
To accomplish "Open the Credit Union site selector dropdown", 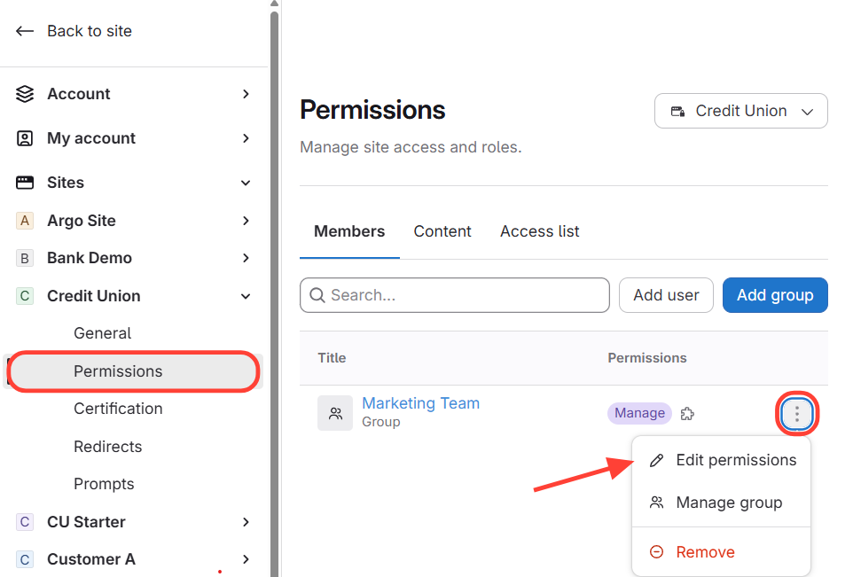I will tap(740, 111).
